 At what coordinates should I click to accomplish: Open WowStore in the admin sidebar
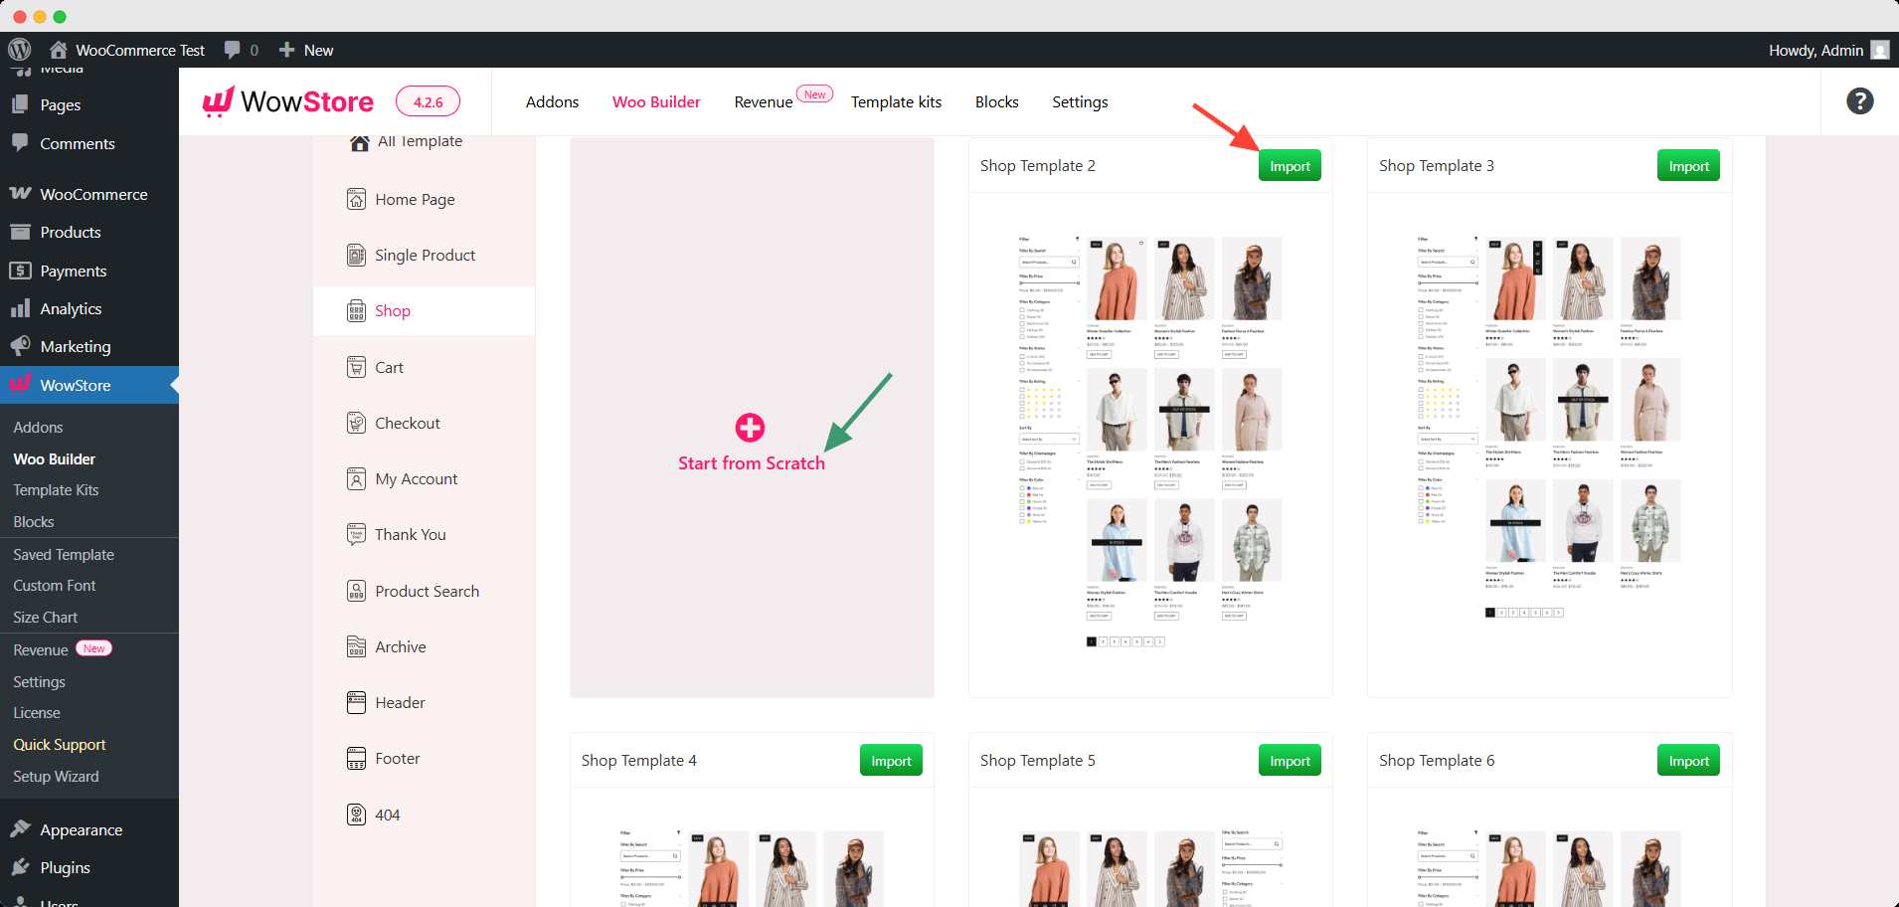[89, 385]
